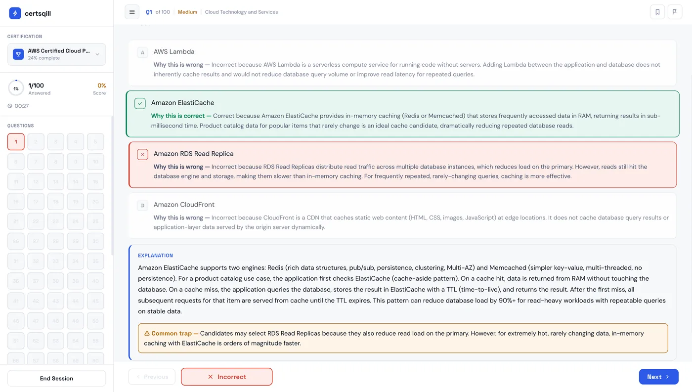This screenshot has width=692, height=392.
Task: Bookmark this question
Action: [657, 12]
